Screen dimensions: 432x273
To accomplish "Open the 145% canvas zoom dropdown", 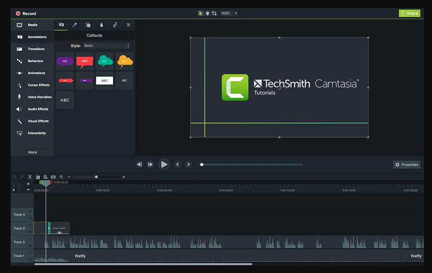I will [229, 13].
